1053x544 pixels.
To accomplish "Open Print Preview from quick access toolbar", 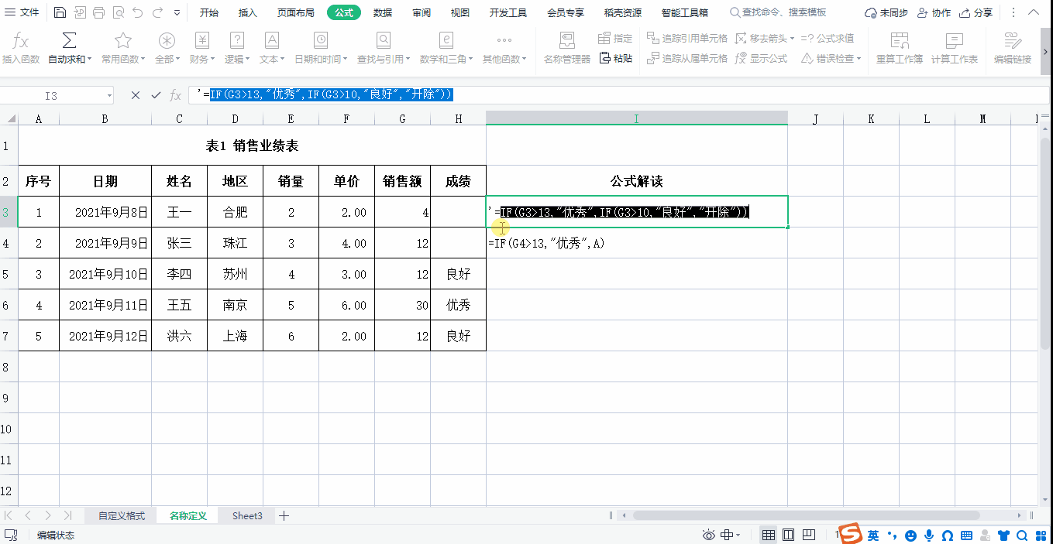I will tap(118, 12).
